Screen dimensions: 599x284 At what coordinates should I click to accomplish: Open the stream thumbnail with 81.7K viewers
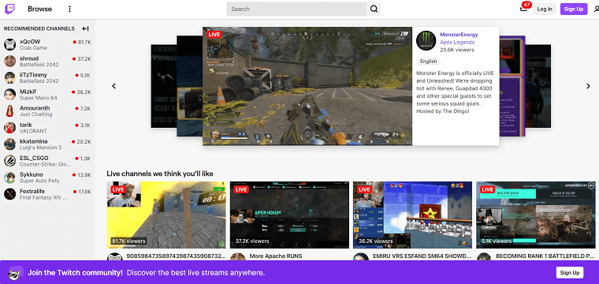(x=166, y=215)
